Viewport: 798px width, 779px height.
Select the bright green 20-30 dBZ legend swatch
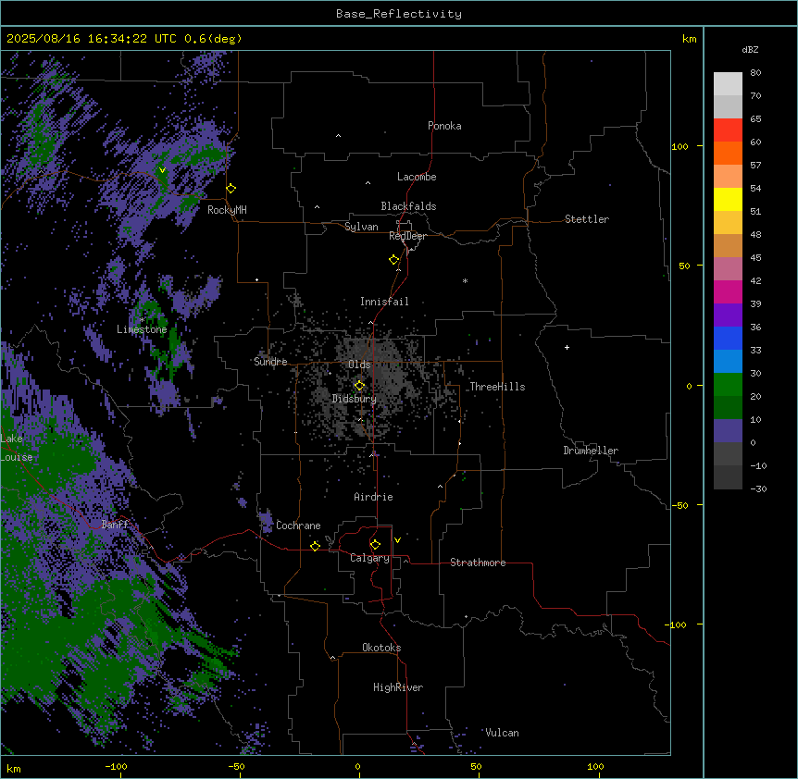[x=728, y=385]
